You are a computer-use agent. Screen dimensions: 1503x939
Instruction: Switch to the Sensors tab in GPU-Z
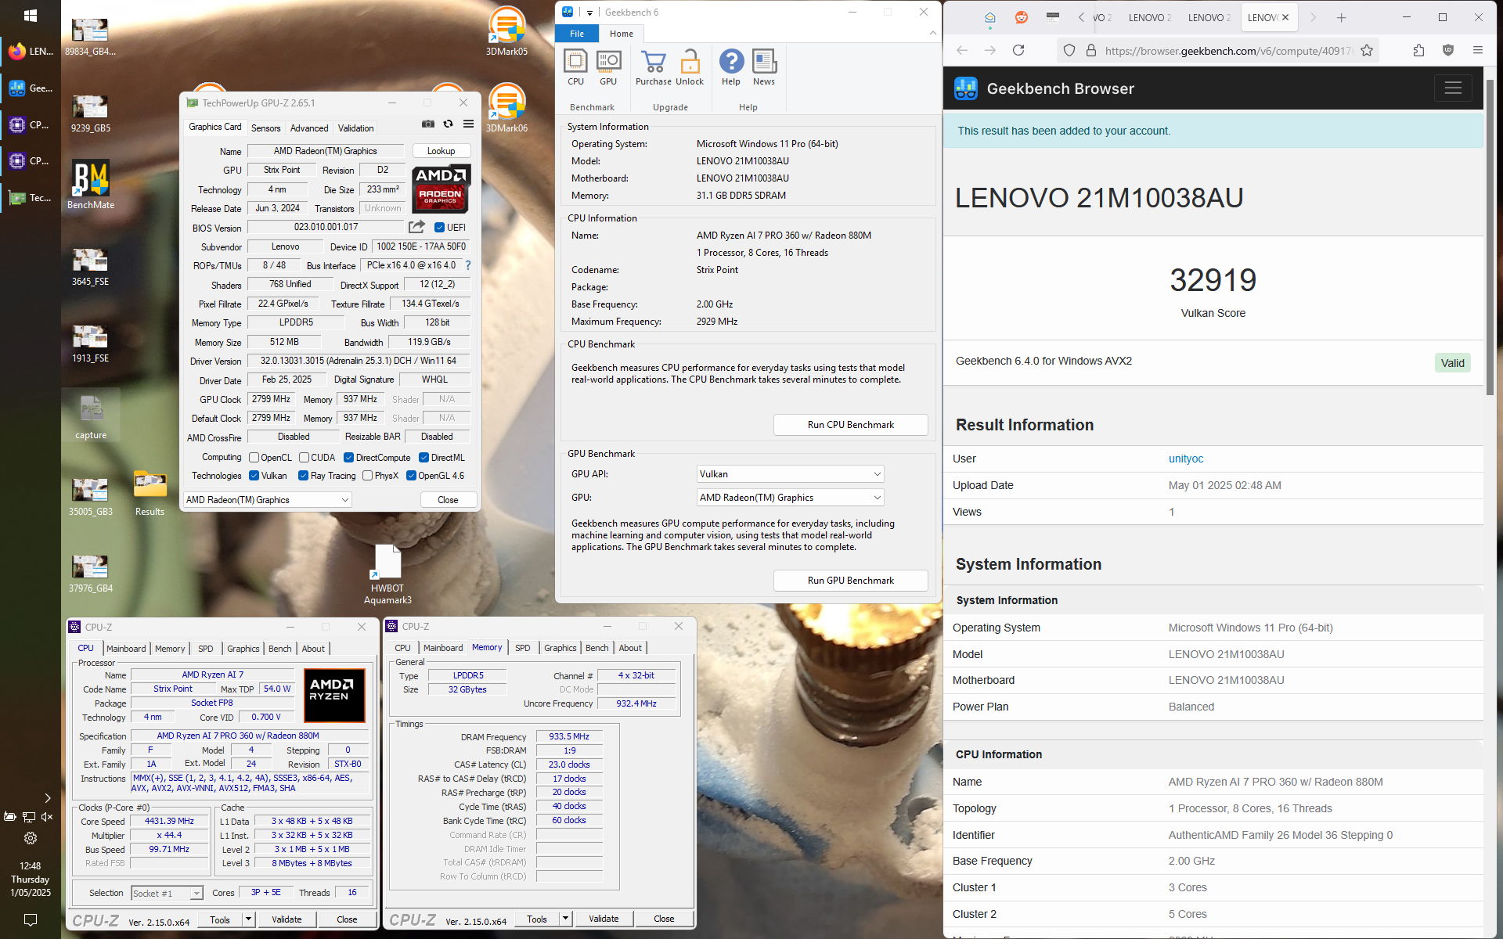click(266, 128)
